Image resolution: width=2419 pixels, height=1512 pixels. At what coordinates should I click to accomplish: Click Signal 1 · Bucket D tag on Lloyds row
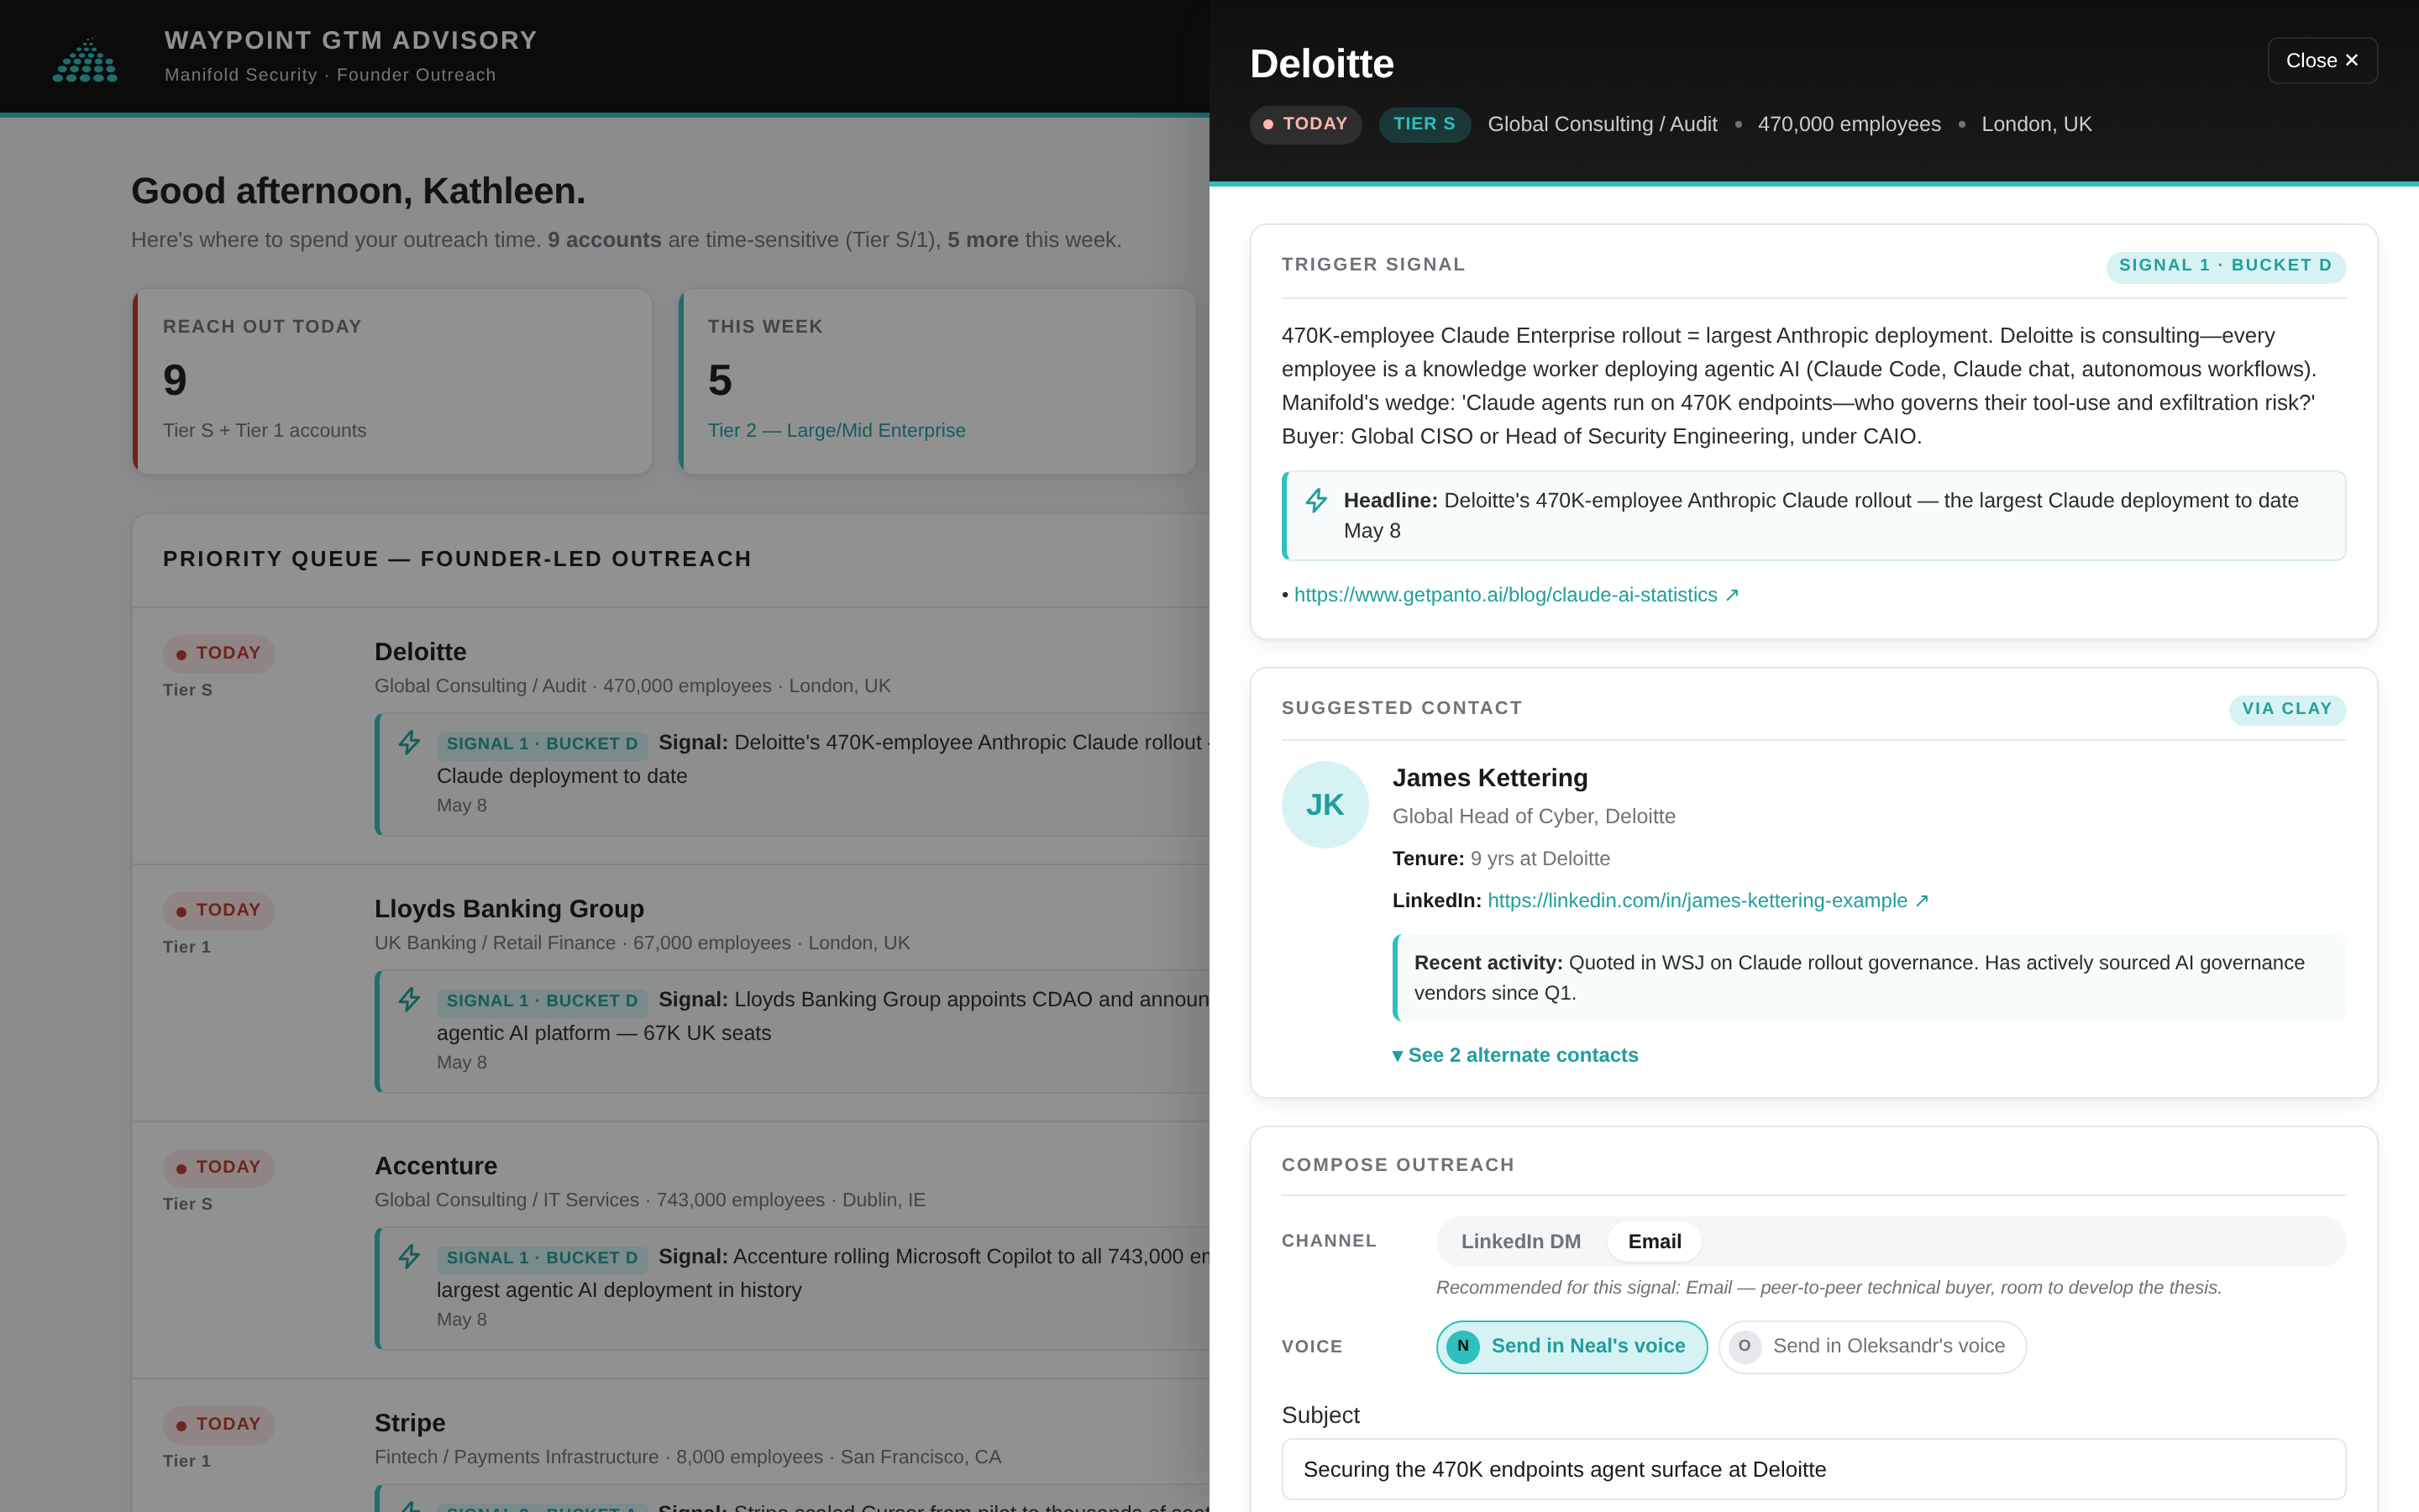pos(542,1001)
